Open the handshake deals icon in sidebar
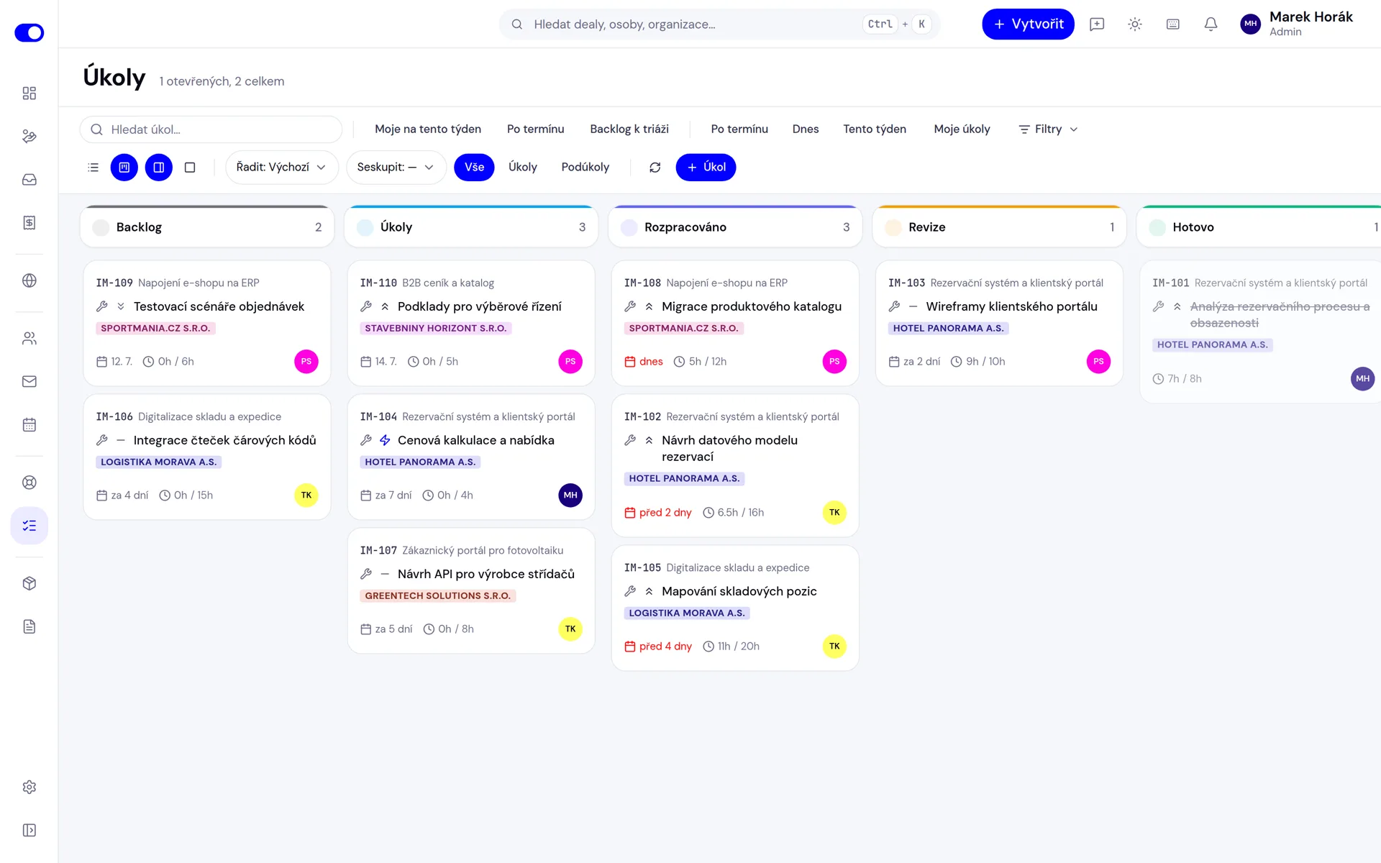 pos(29,137)
